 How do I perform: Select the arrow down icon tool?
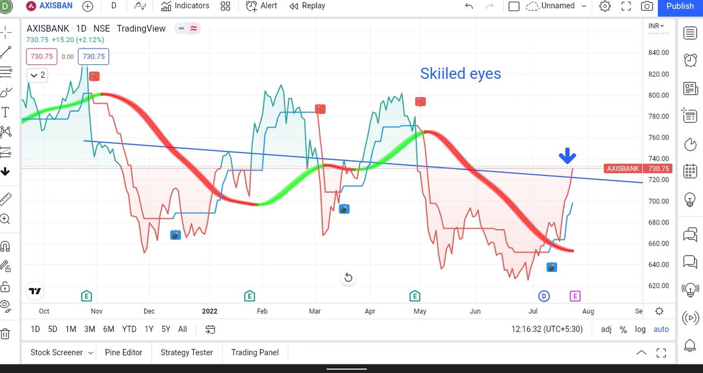click(x=5, y=171)
